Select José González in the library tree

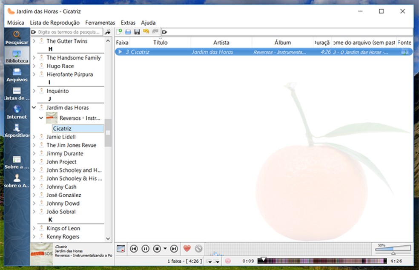pos(64,195)
